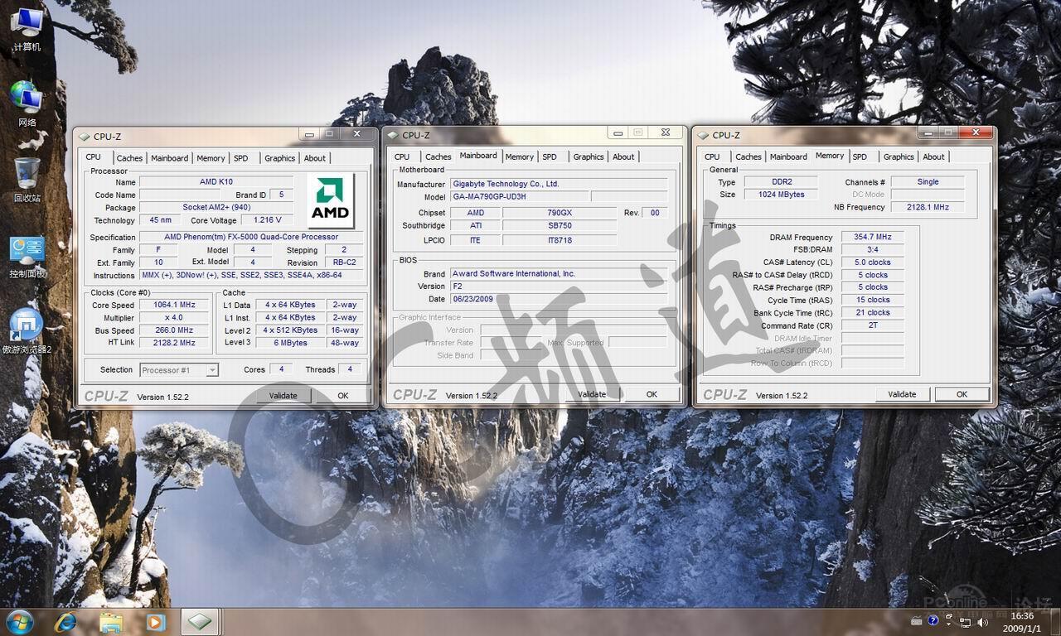Switch to Graphics tab in right CPU-Z window
This screenshot has width=1061, height=636.
899,157
